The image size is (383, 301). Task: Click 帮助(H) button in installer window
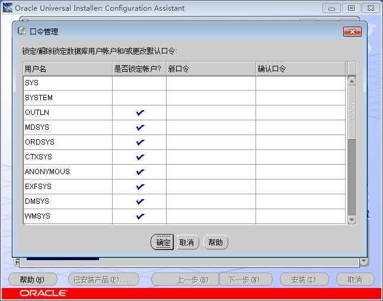pos(33,279)
